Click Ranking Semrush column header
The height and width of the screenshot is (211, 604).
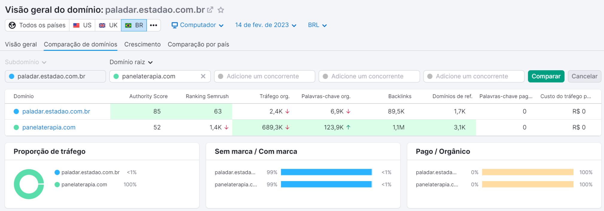[x=207, y=96]
